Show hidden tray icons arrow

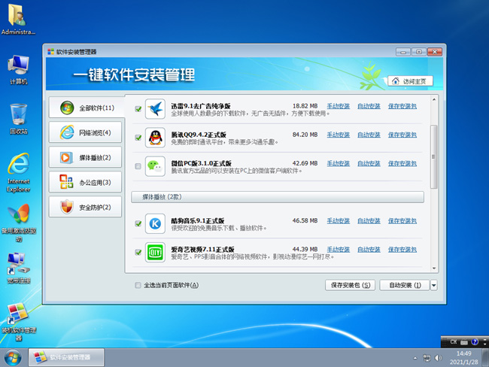point(415,358)
